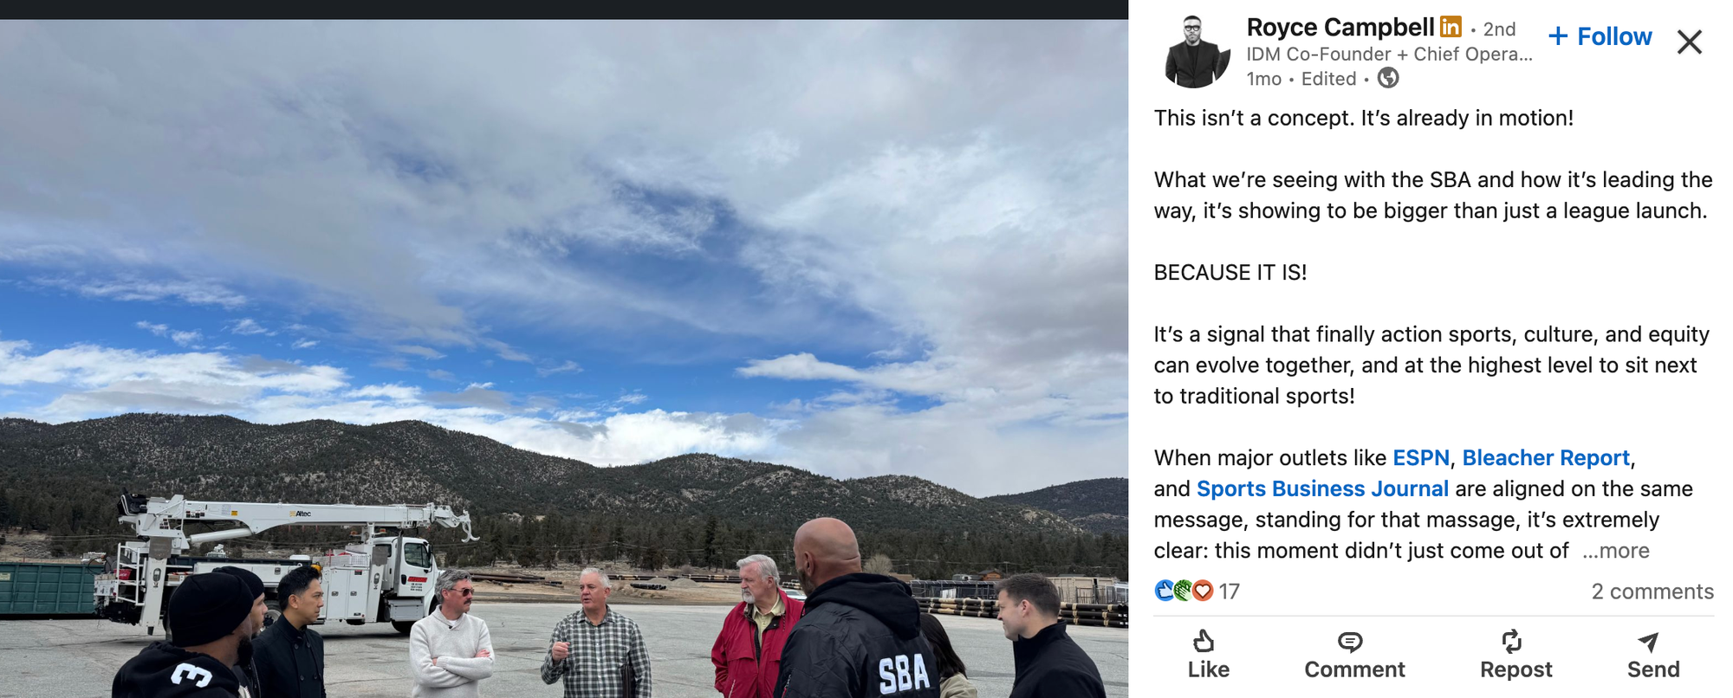Viewport: 1733px width, 698px height.
Task: Click the post photo of the group
Action: [564, 359]
